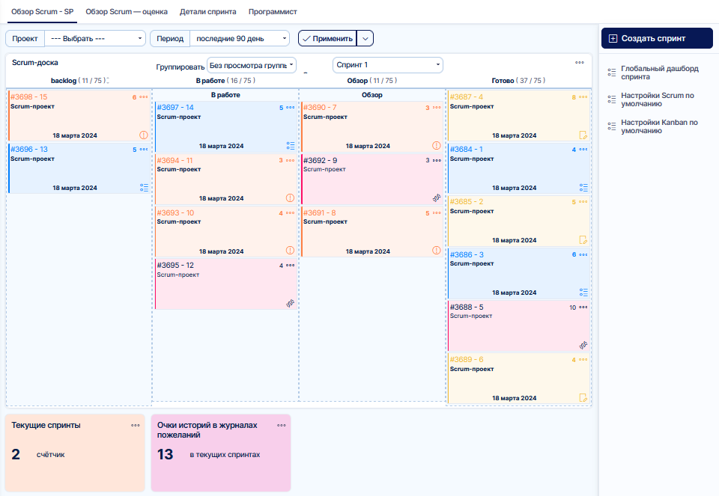Open the three-dot menu on card #3688

[x=583, y=307]
